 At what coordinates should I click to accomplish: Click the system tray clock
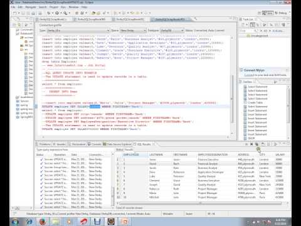[x=280, y=222]
